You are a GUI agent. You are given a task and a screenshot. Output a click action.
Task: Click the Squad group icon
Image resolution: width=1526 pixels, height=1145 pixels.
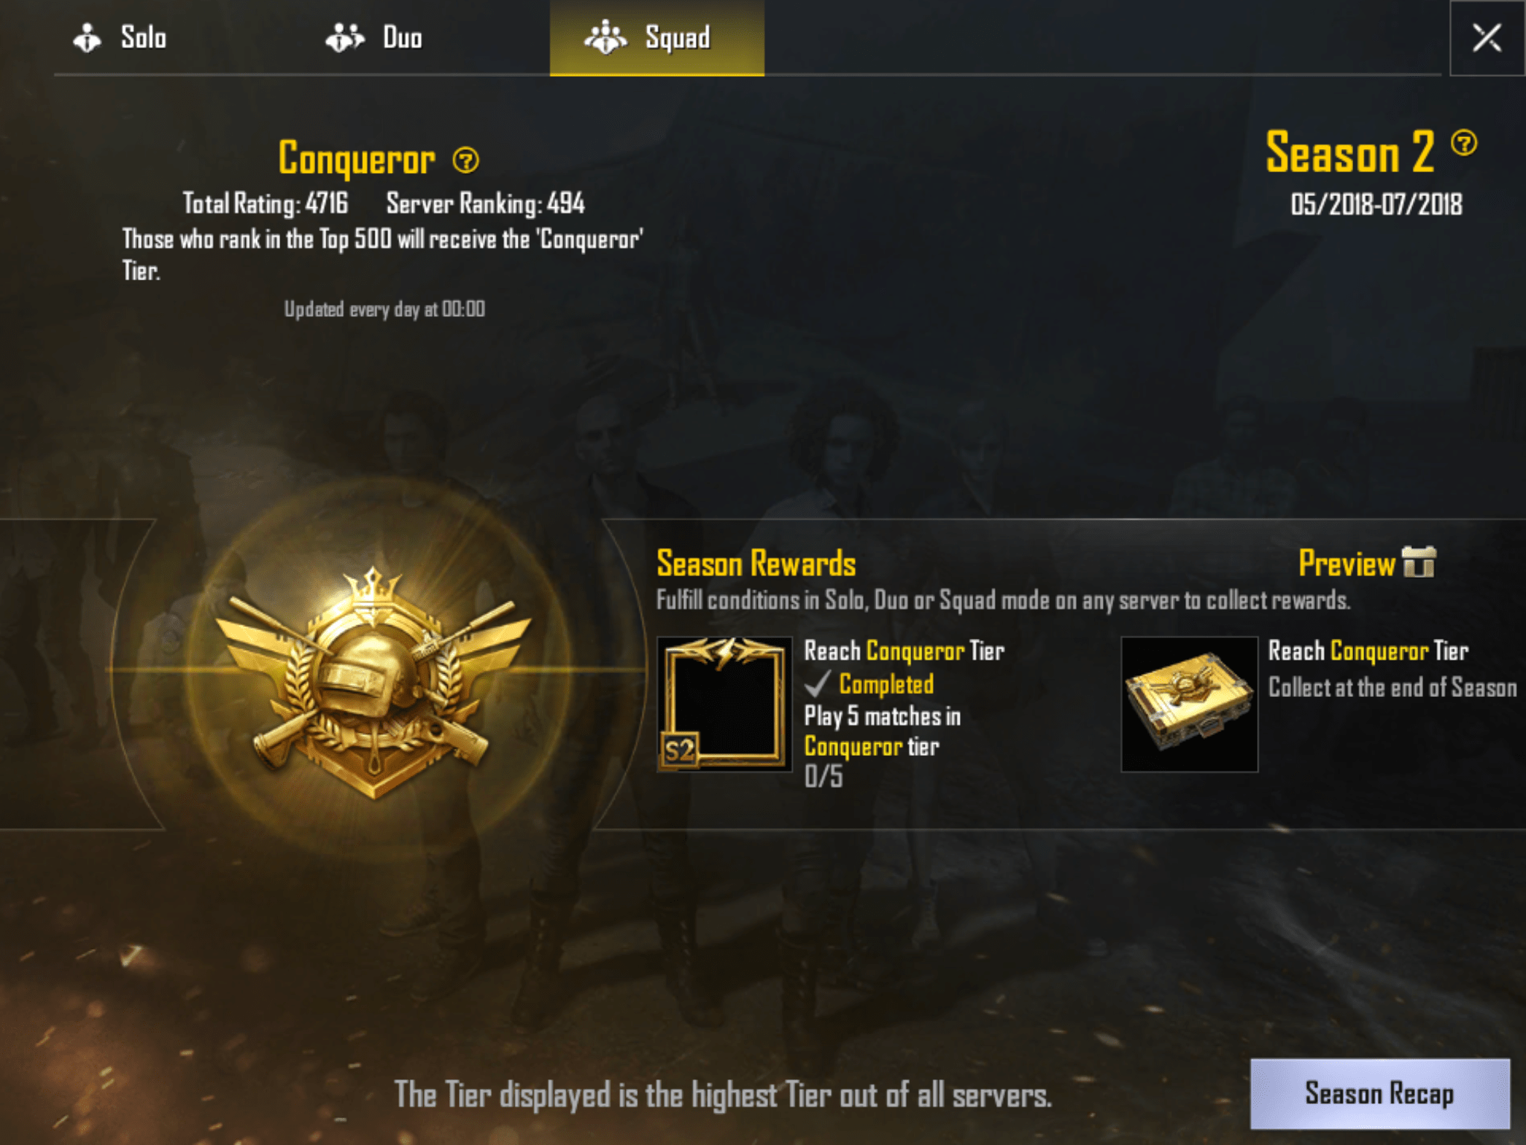[605, 37]
